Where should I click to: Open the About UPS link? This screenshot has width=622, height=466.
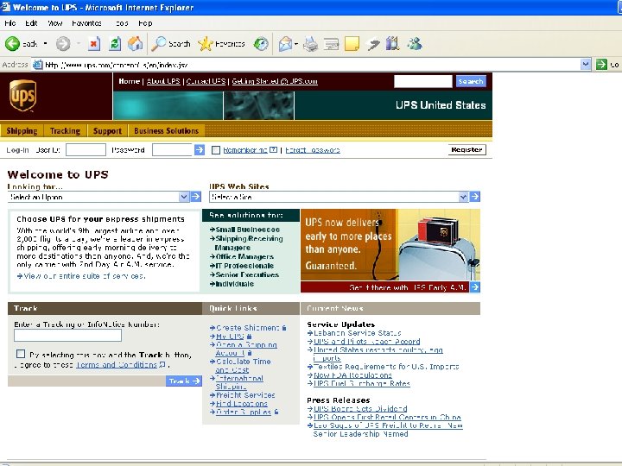(x=163, y=81)
